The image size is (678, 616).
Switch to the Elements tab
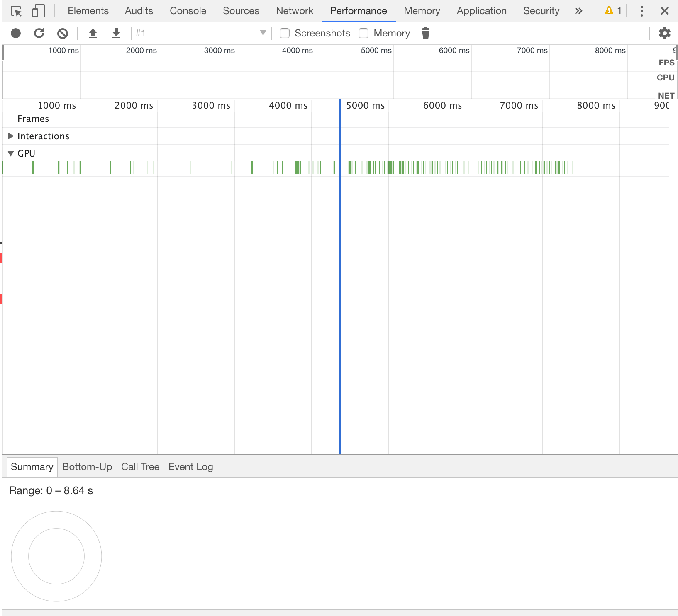[x=88, y=11]
